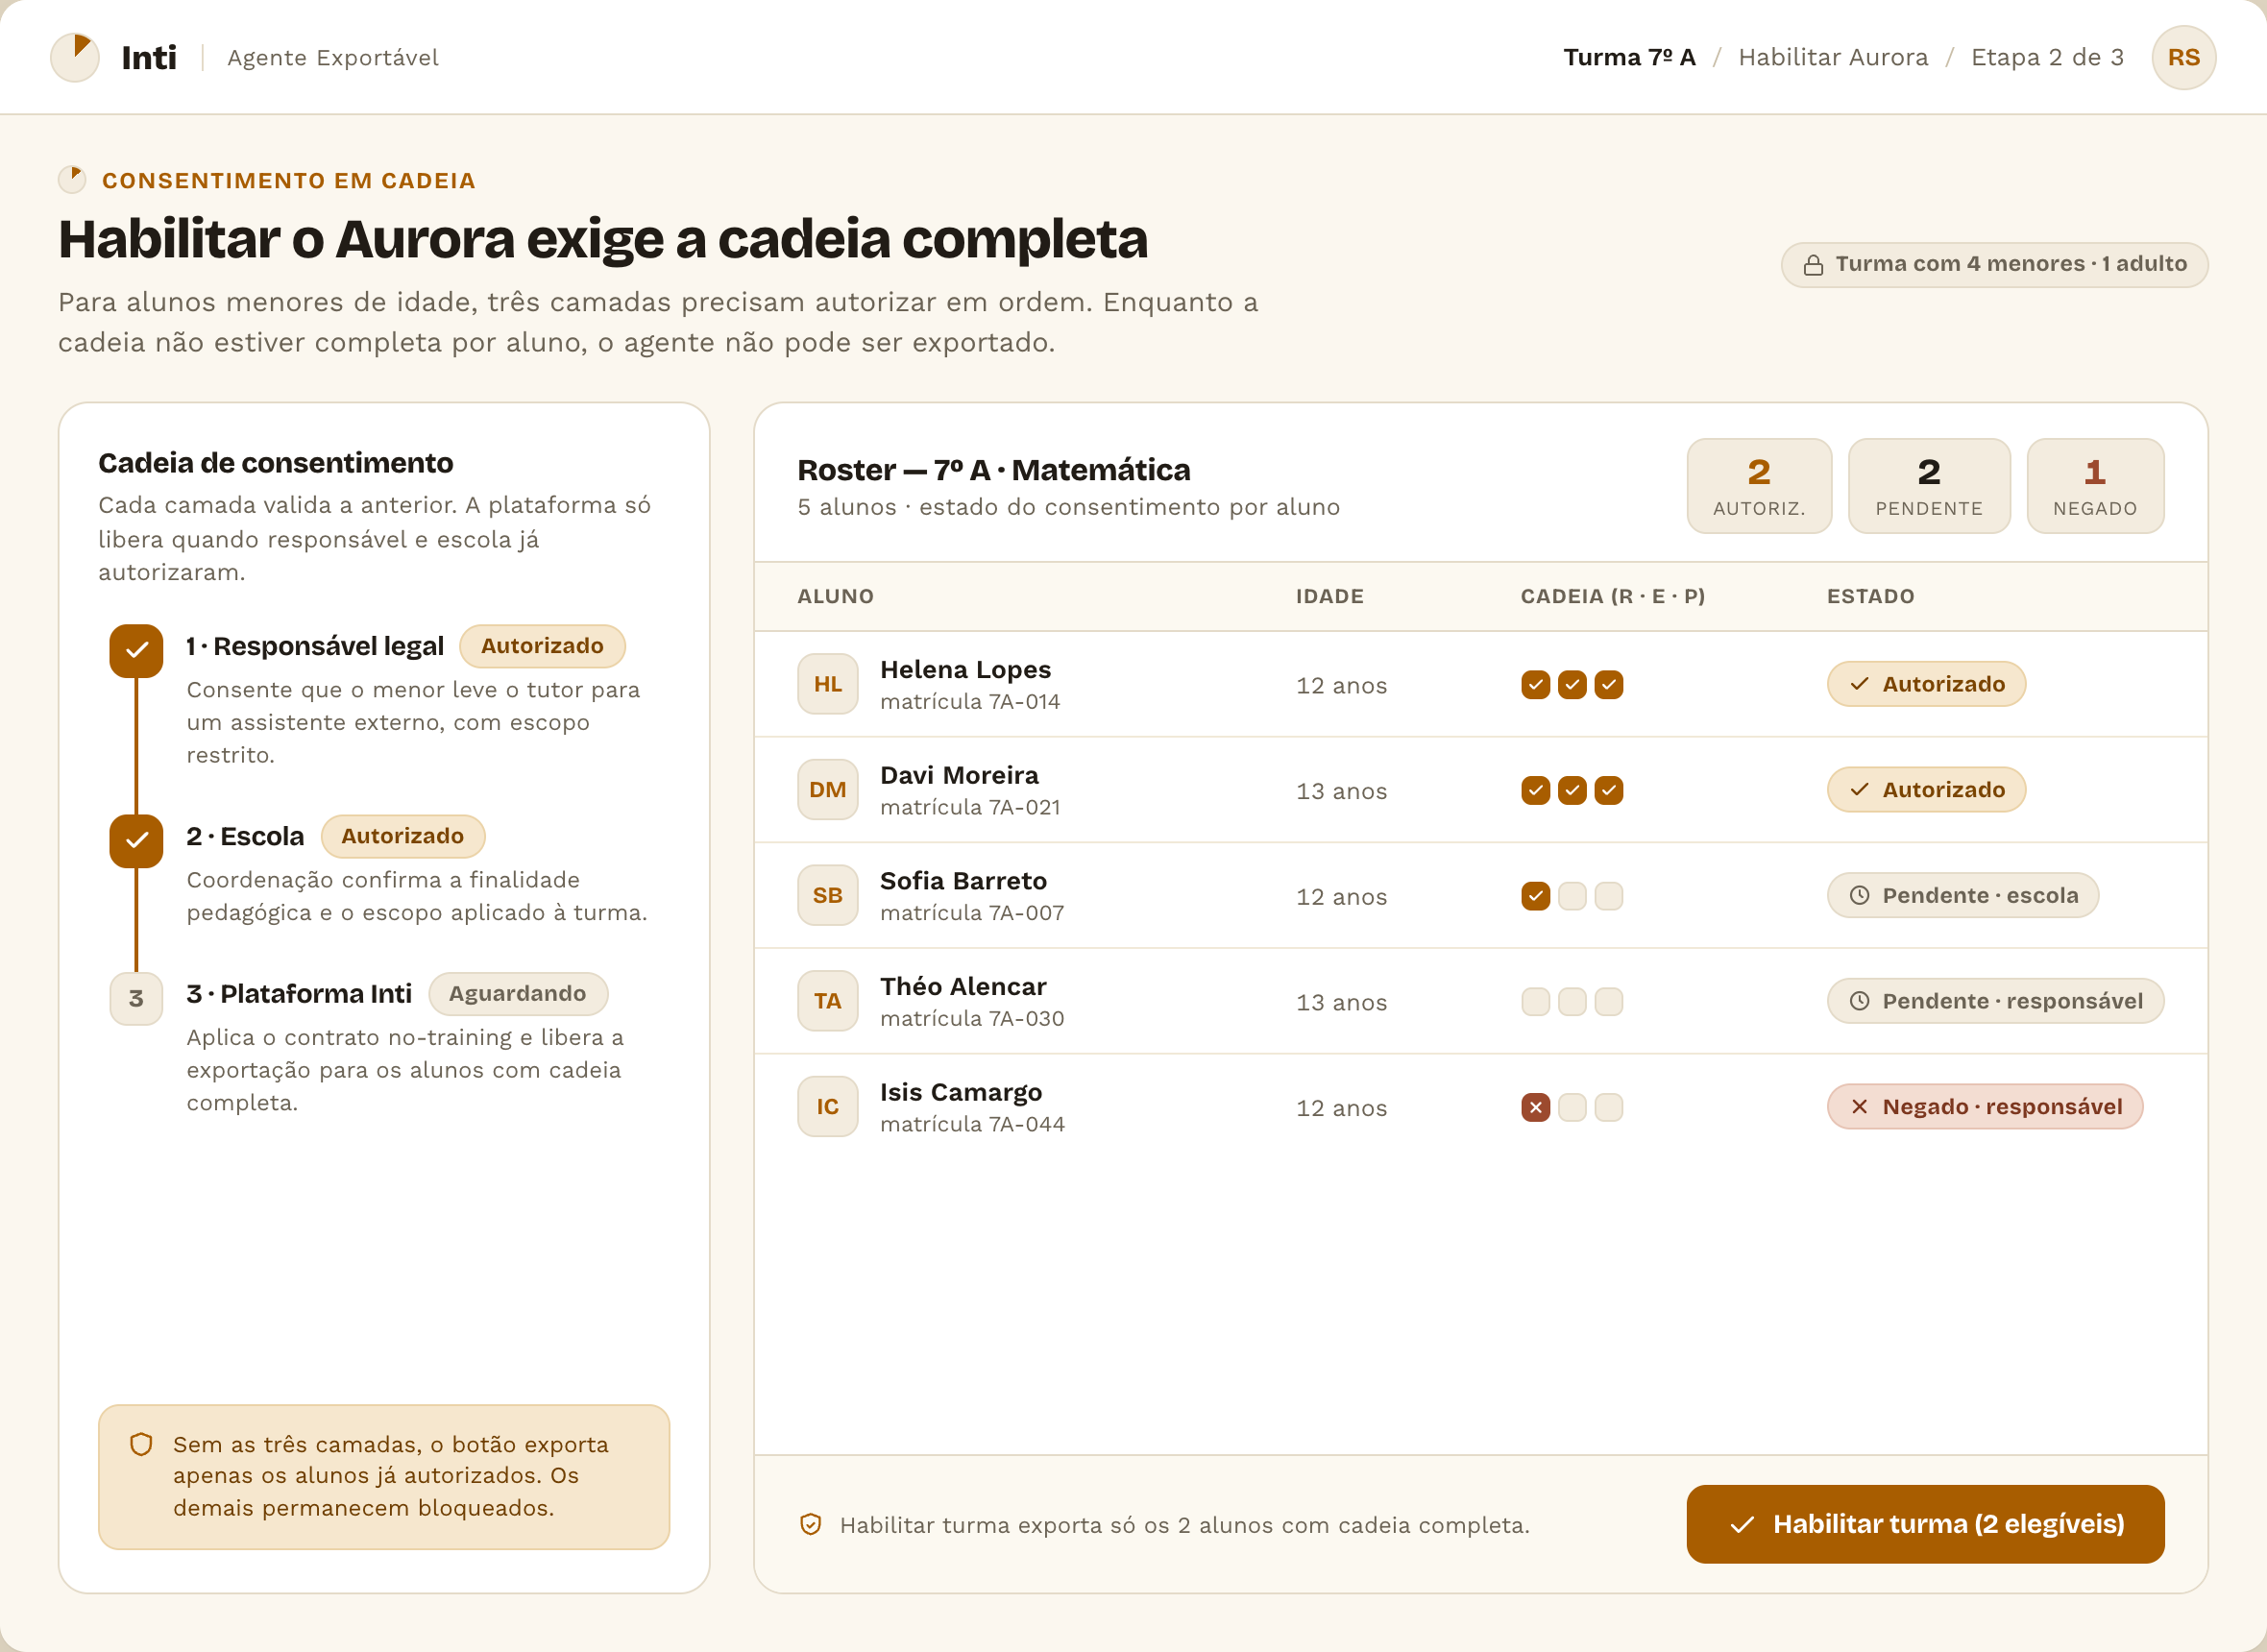Click the '1 Negado' counter card
The height and width of the screenshot is (1652, 2267).
coord(2095,486)
